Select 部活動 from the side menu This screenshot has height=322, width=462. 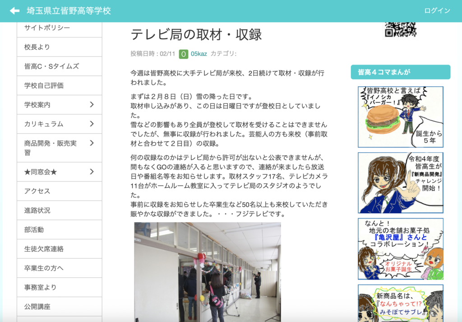(34, 229)
